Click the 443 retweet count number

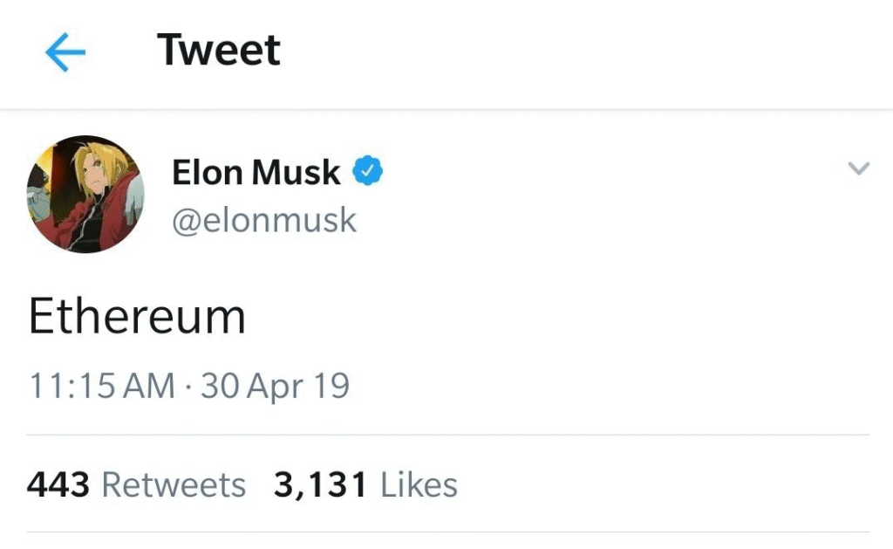pos(58,484)
